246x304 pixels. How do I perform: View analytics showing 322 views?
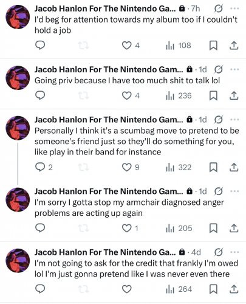tap(179, 167)
